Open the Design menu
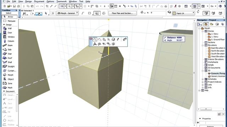 28,1
